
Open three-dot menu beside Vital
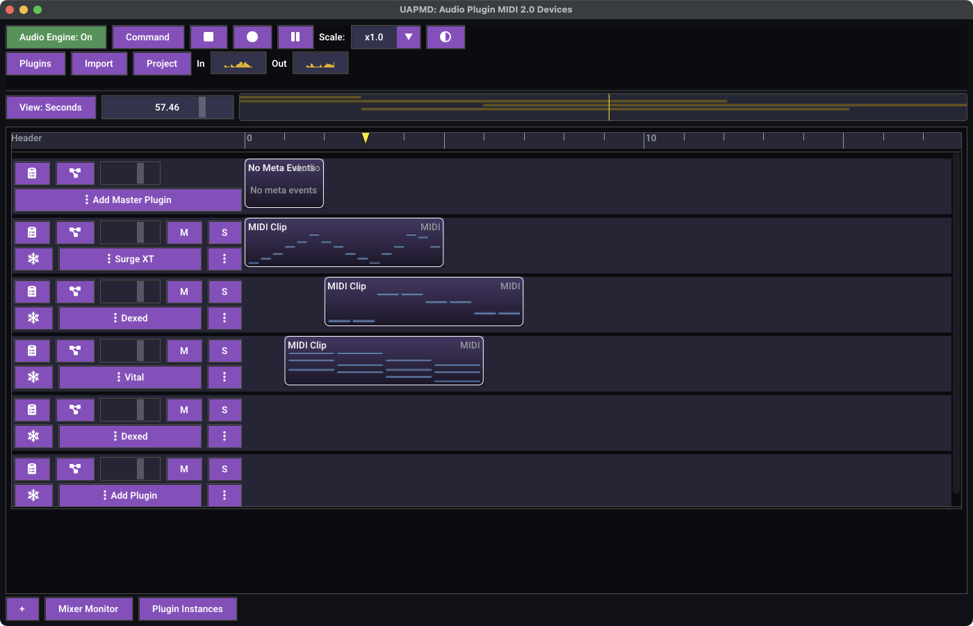click(x=224, y=377)
